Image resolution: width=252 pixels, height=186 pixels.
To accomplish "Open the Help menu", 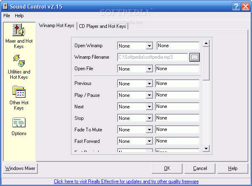I will pyautogui.click(x=19, y=16).
